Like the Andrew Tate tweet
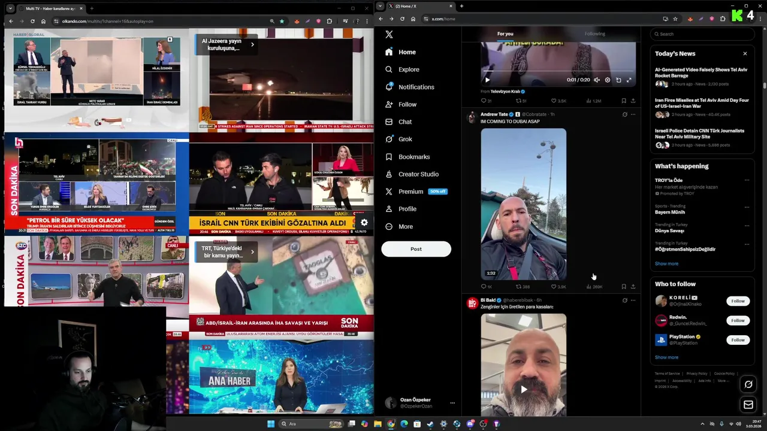 [558, 287]
